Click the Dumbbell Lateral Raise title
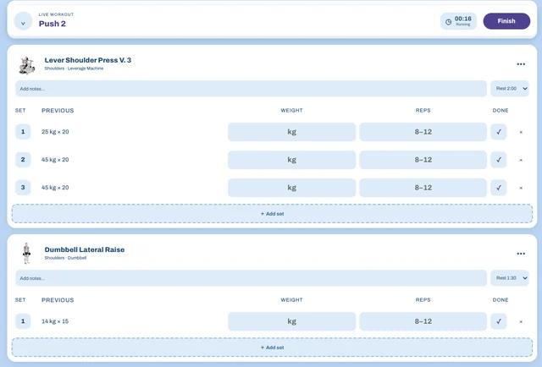Screen dimensions: 542x367 85,249
